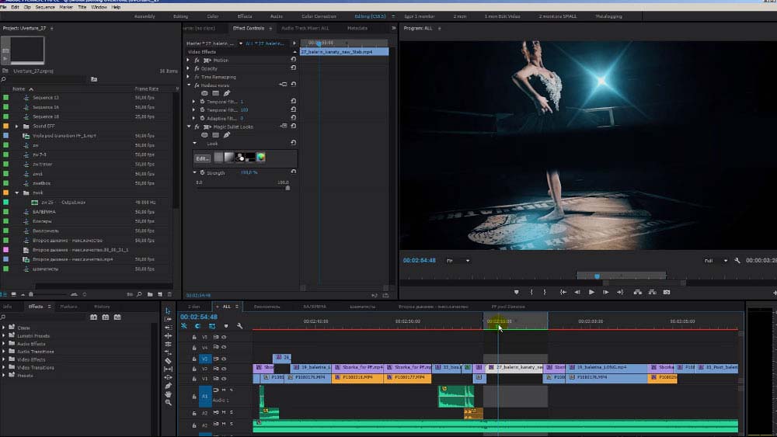The height and width of the screenshot is (437, 777).
Task: Open the Window menu
Action: 99,8
